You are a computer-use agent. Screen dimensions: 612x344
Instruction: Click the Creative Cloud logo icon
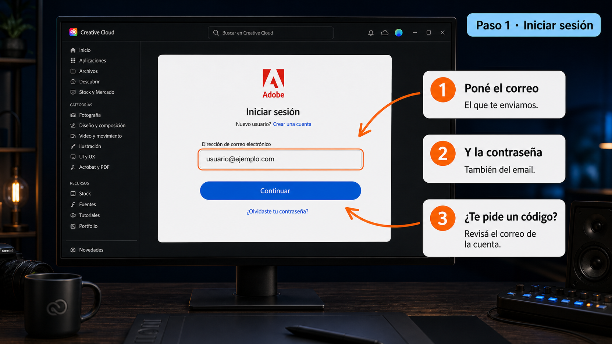[73, 32]
